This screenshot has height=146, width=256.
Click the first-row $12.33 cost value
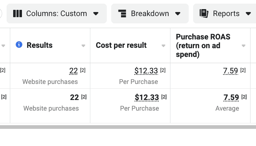[x=146, y=71]
